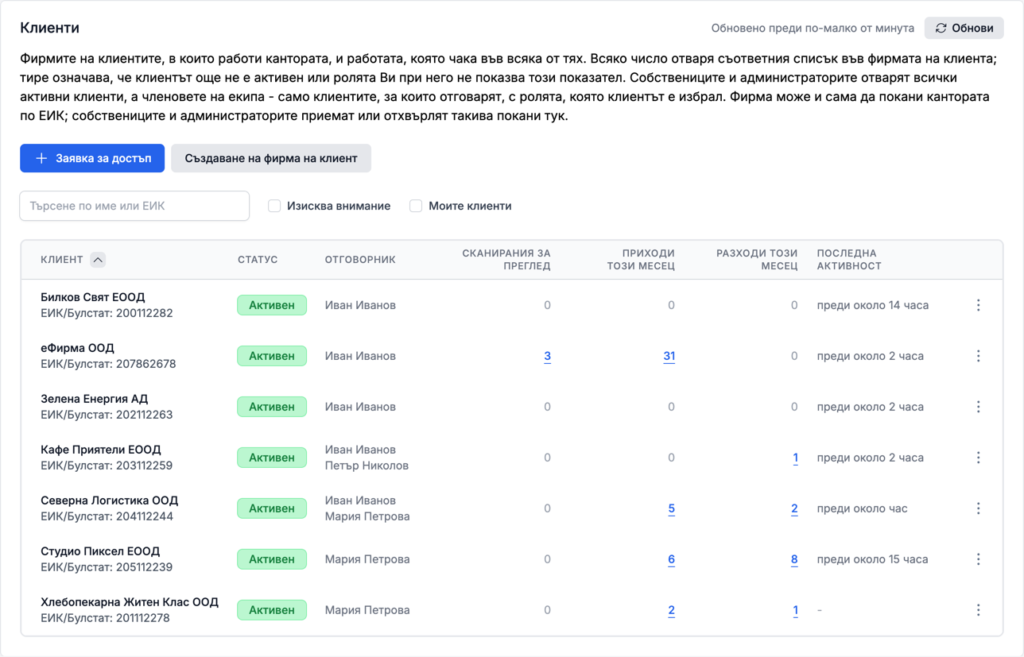This screenshot has width=1024, height=657.
Task: Click ЕИК/Булстат: 204112244
Action: pos(107,516)
